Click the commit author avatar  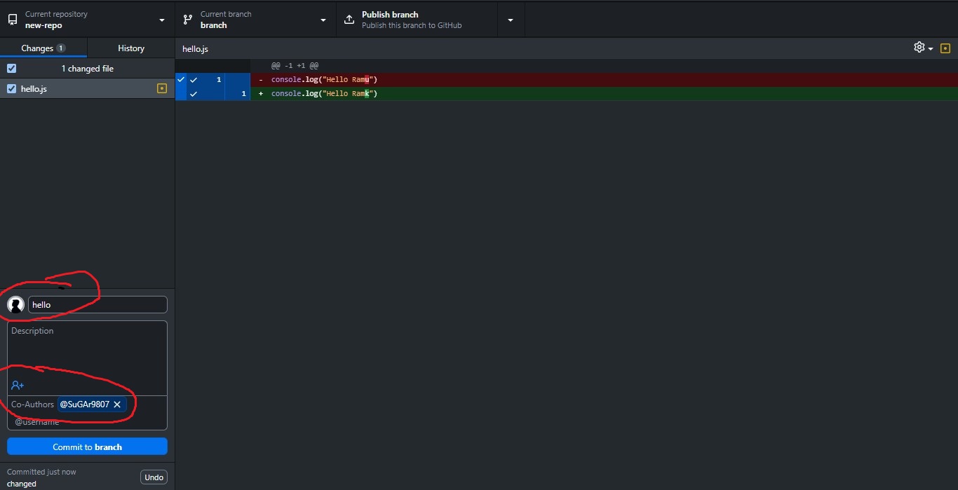[16, 305]
